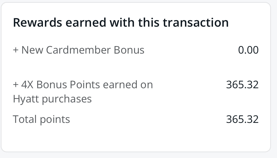Click the 0.00 New Cardmember Bonus value

pos(248,50)
